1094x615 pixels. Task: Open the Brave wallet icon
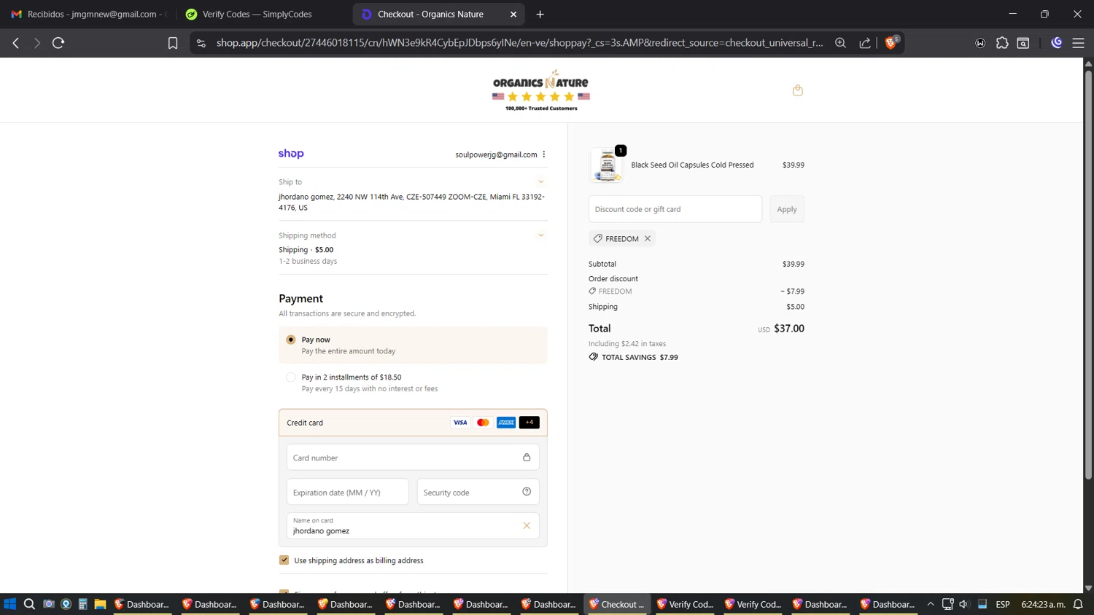point(980,43)
